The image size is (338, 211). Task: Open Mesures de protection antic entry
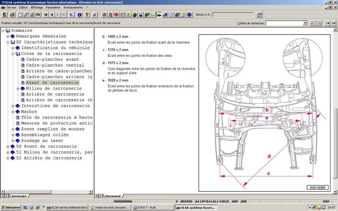57,123
